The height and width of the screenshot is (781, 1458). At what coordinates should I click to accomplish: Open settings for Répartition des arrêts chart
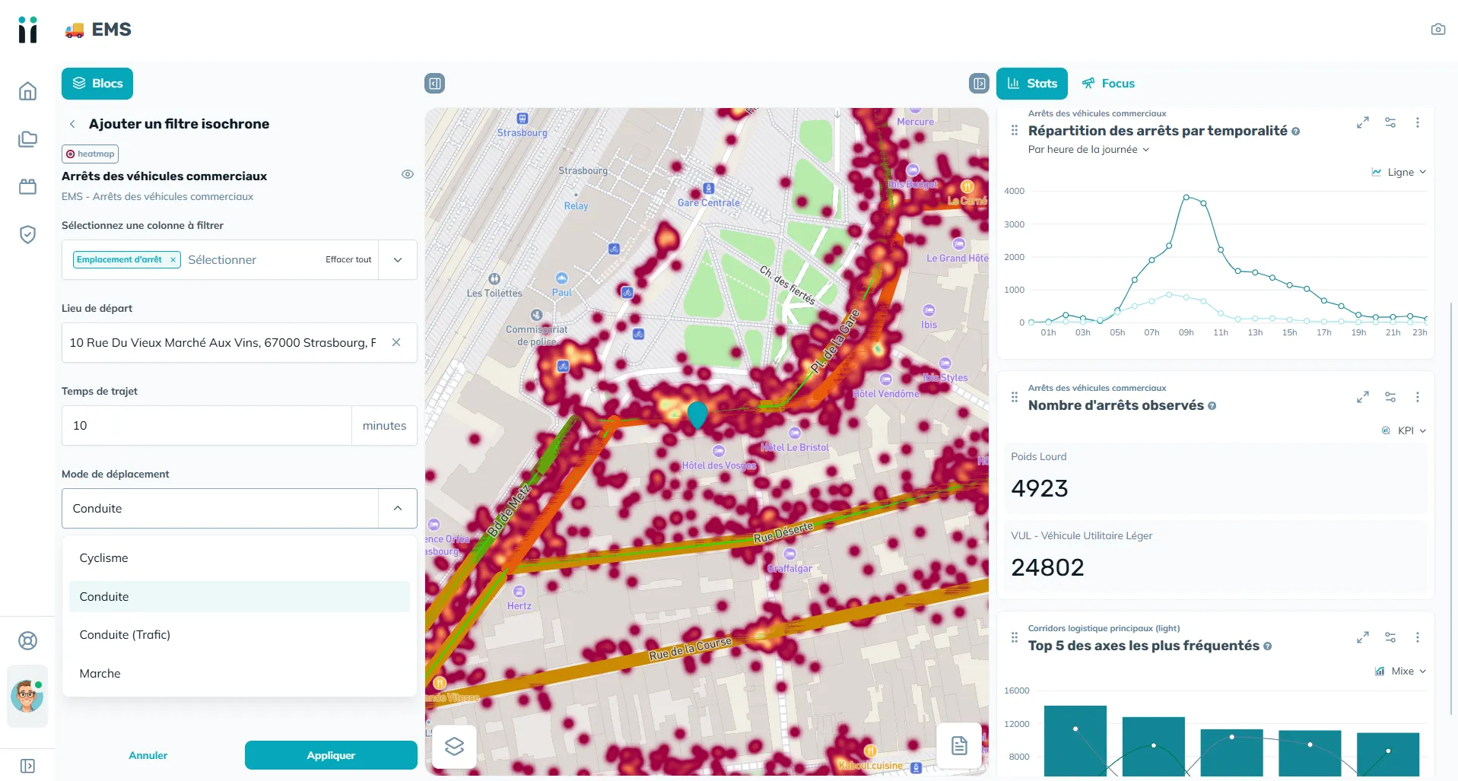(x=1390, y=122)
